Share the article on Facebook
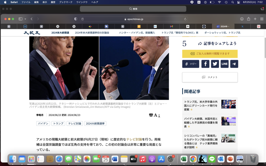 (x=205, y=64)
